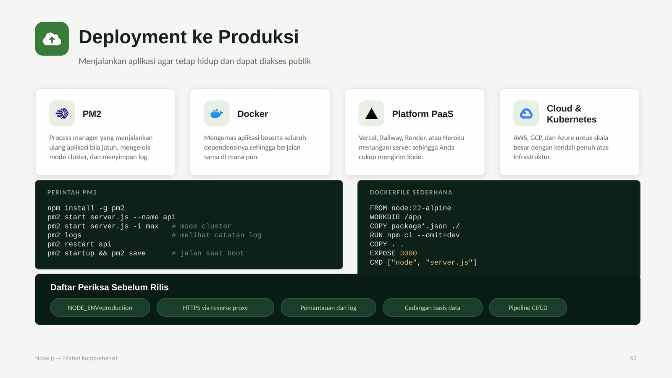Select the Cadangan basis data pill
This screenshot has height=378, width=672.
coord(433,307)
